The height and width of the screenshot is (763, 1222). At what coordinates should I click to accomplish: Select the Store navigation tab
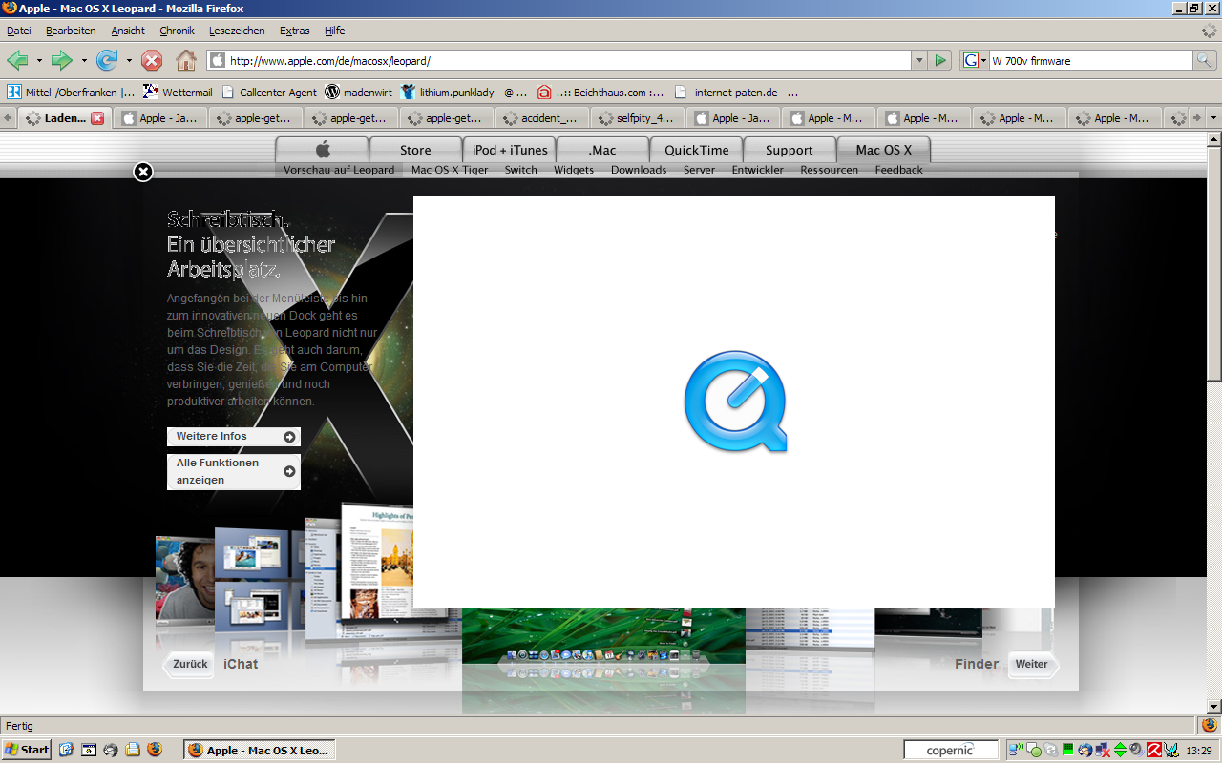pos(415,150)
